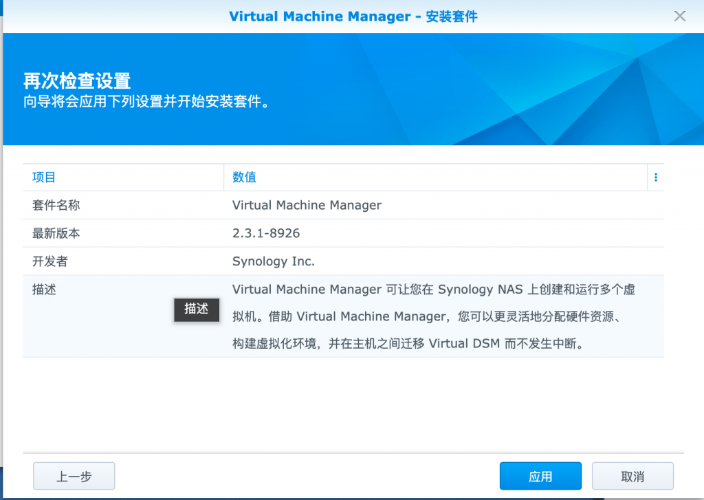Click the 应用 (Apply) button

540,476
